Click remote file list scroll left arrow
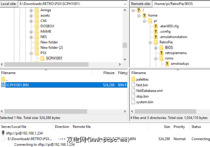This screenshot has height=147, width=210. (132, 111)
